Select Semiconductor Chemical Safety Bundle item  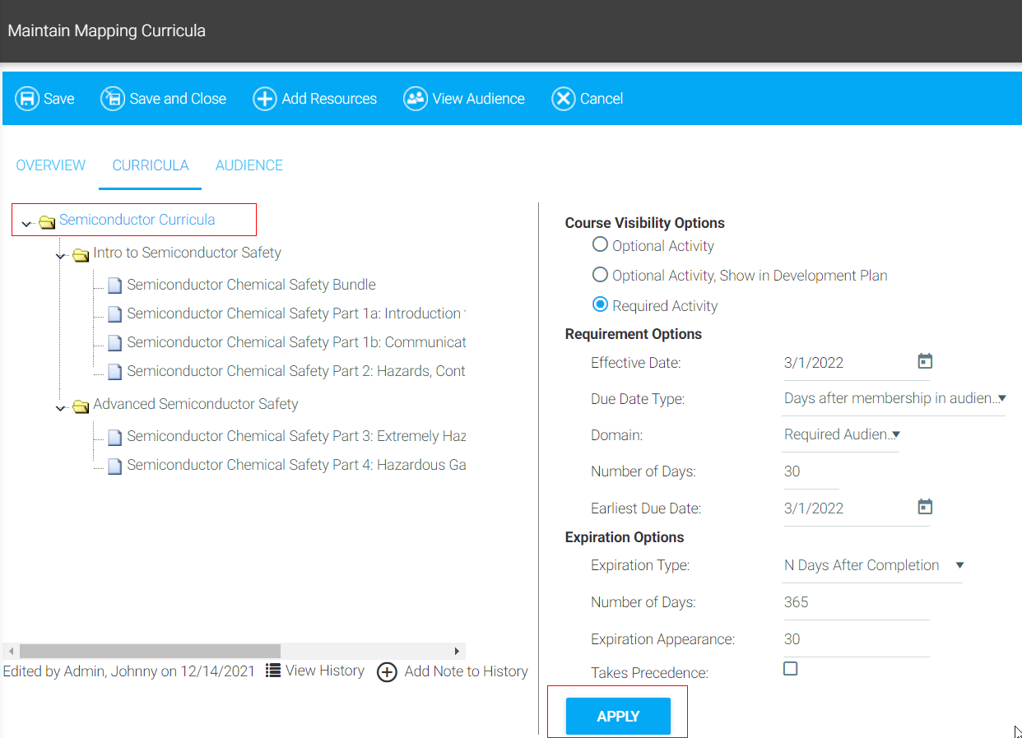[x=251, y=285]
